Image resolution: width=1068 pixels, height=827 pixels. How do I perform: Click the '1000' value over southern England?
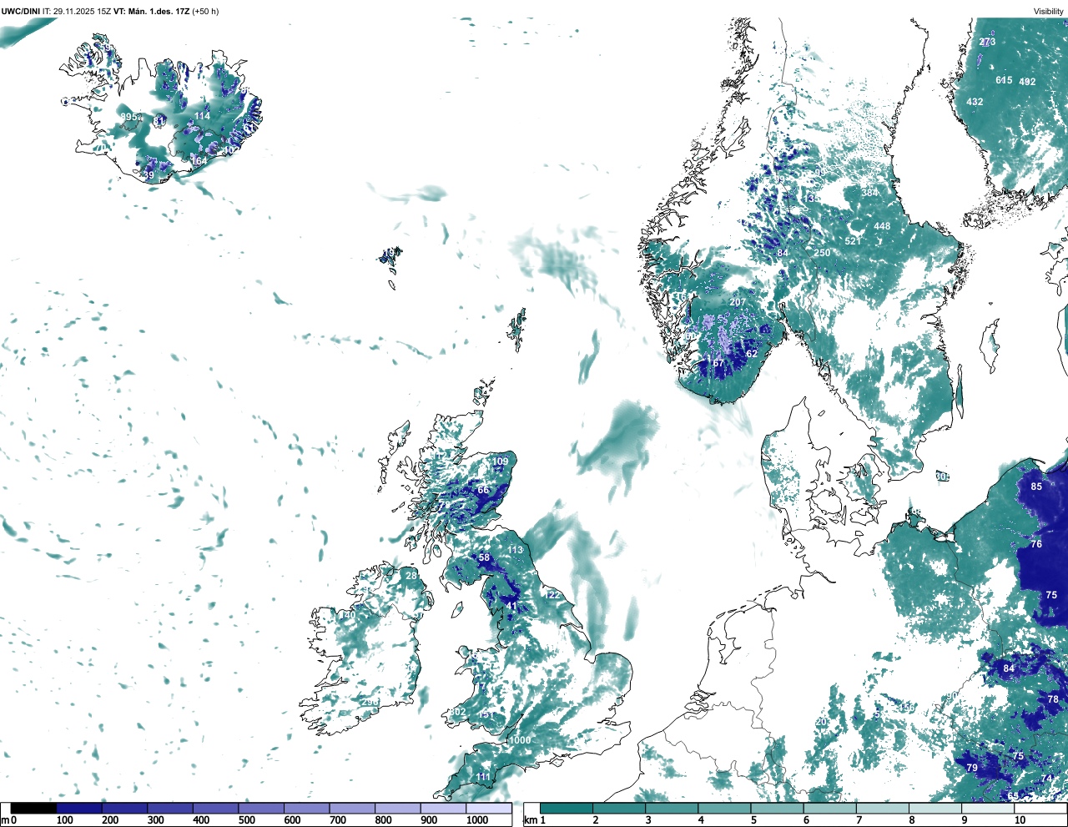[x=520, y=740]
